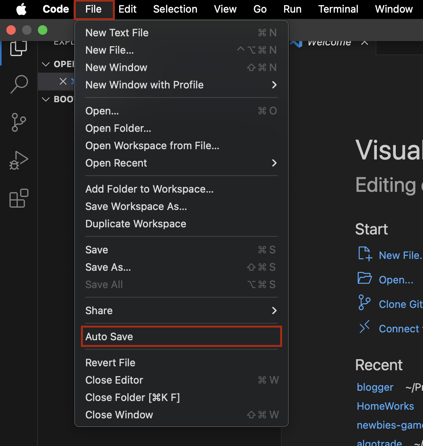Collapse the BOO folder section in Explorer
Screen dimensions: 423x446
(46, 99)
